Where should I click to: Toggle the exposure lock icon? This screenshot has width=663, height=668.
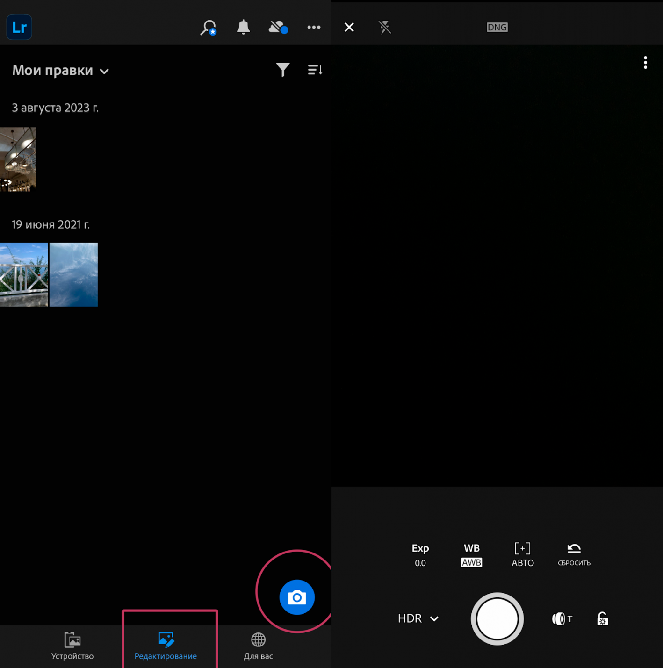click(x=603, y=619)
